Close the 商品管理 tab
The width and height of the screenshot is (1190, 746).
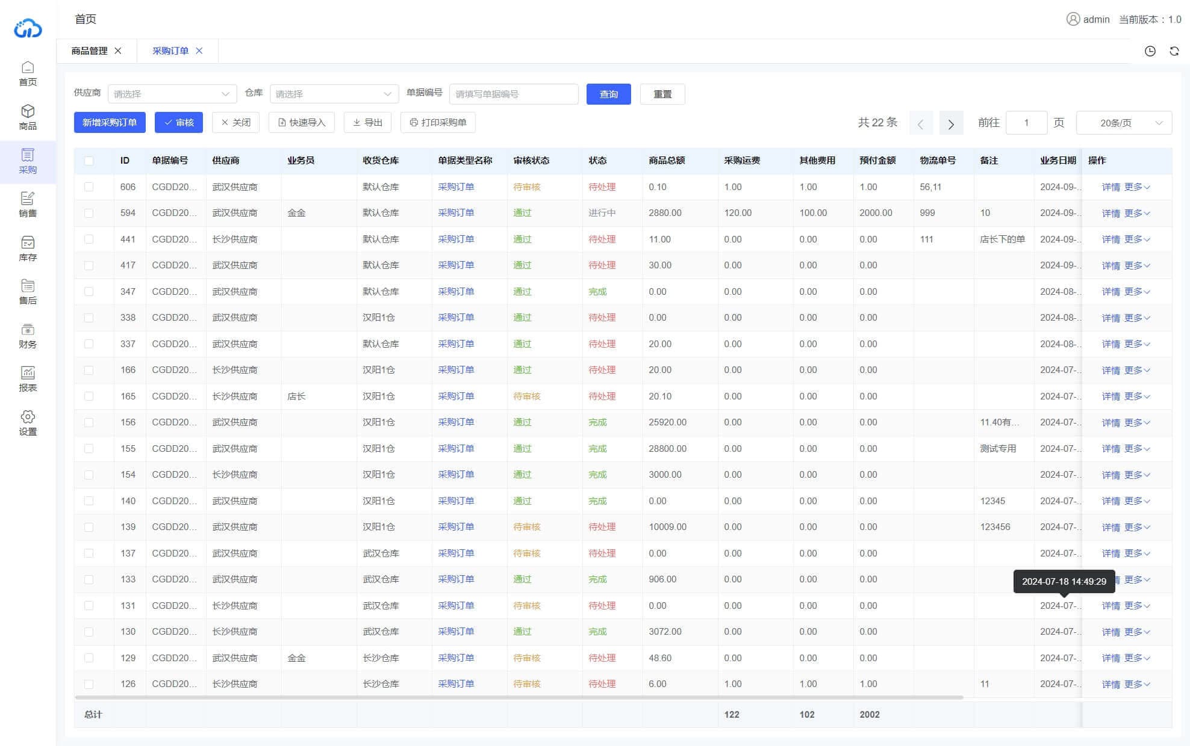(118, 51)
